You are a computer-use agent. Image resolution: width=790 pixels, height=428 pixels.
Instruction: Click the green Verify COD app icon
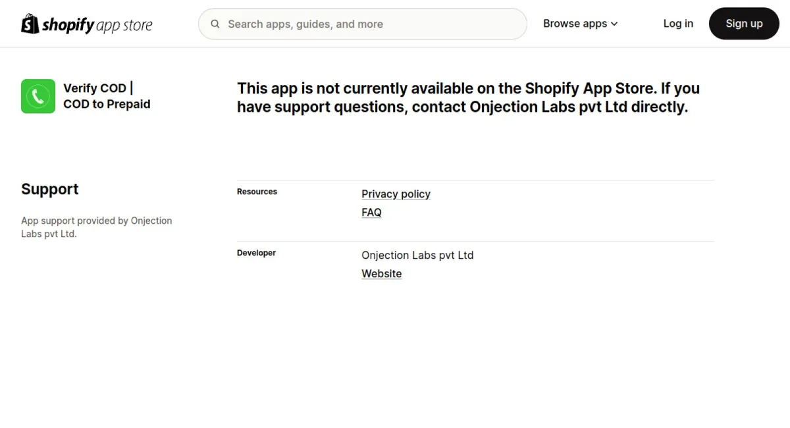coord(38,96)
